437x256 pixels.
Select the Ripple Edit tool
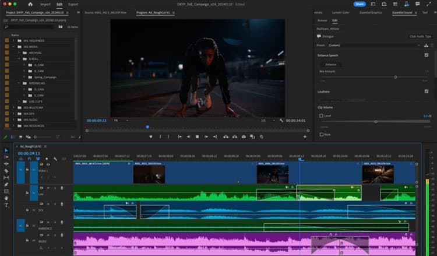pyautogui.click(x=6, y=164)
